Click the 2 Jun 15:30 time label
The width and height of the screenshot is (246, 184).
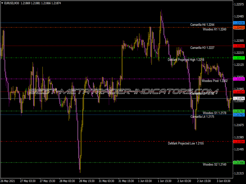[x=204, y=181]
